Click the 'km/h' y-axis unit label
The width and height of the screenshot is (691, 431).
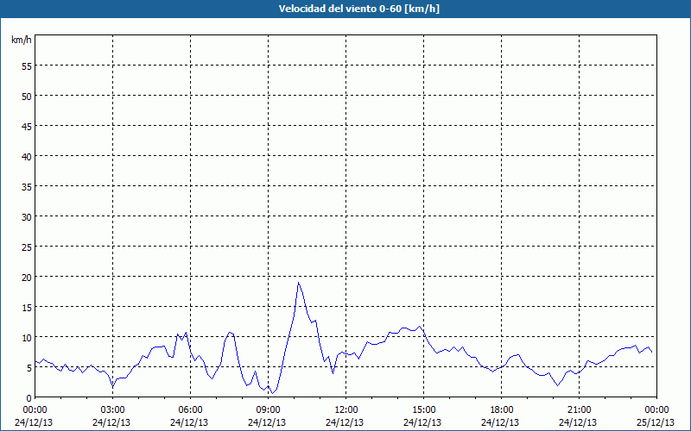click(22, 40)
